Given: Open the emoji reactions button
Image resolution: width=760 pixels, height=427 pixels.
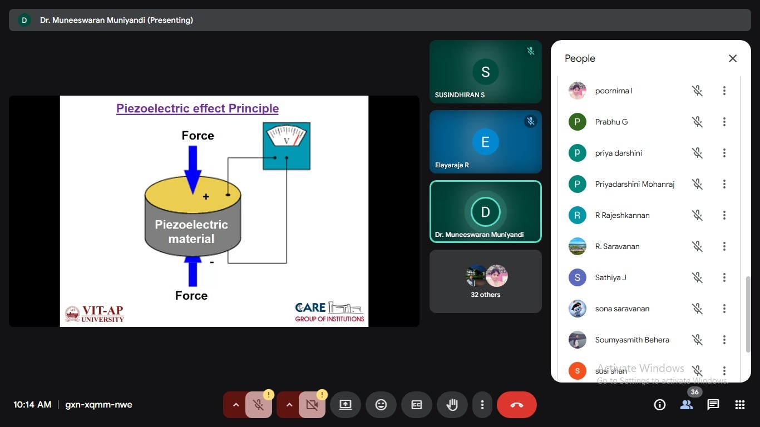Looking at the screenshot, I should pyautogui.click(x=381, y=405).
